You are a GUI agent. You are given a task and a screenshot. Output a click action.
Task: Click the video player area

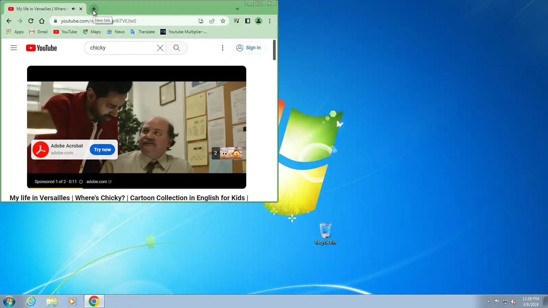(137, 127)
